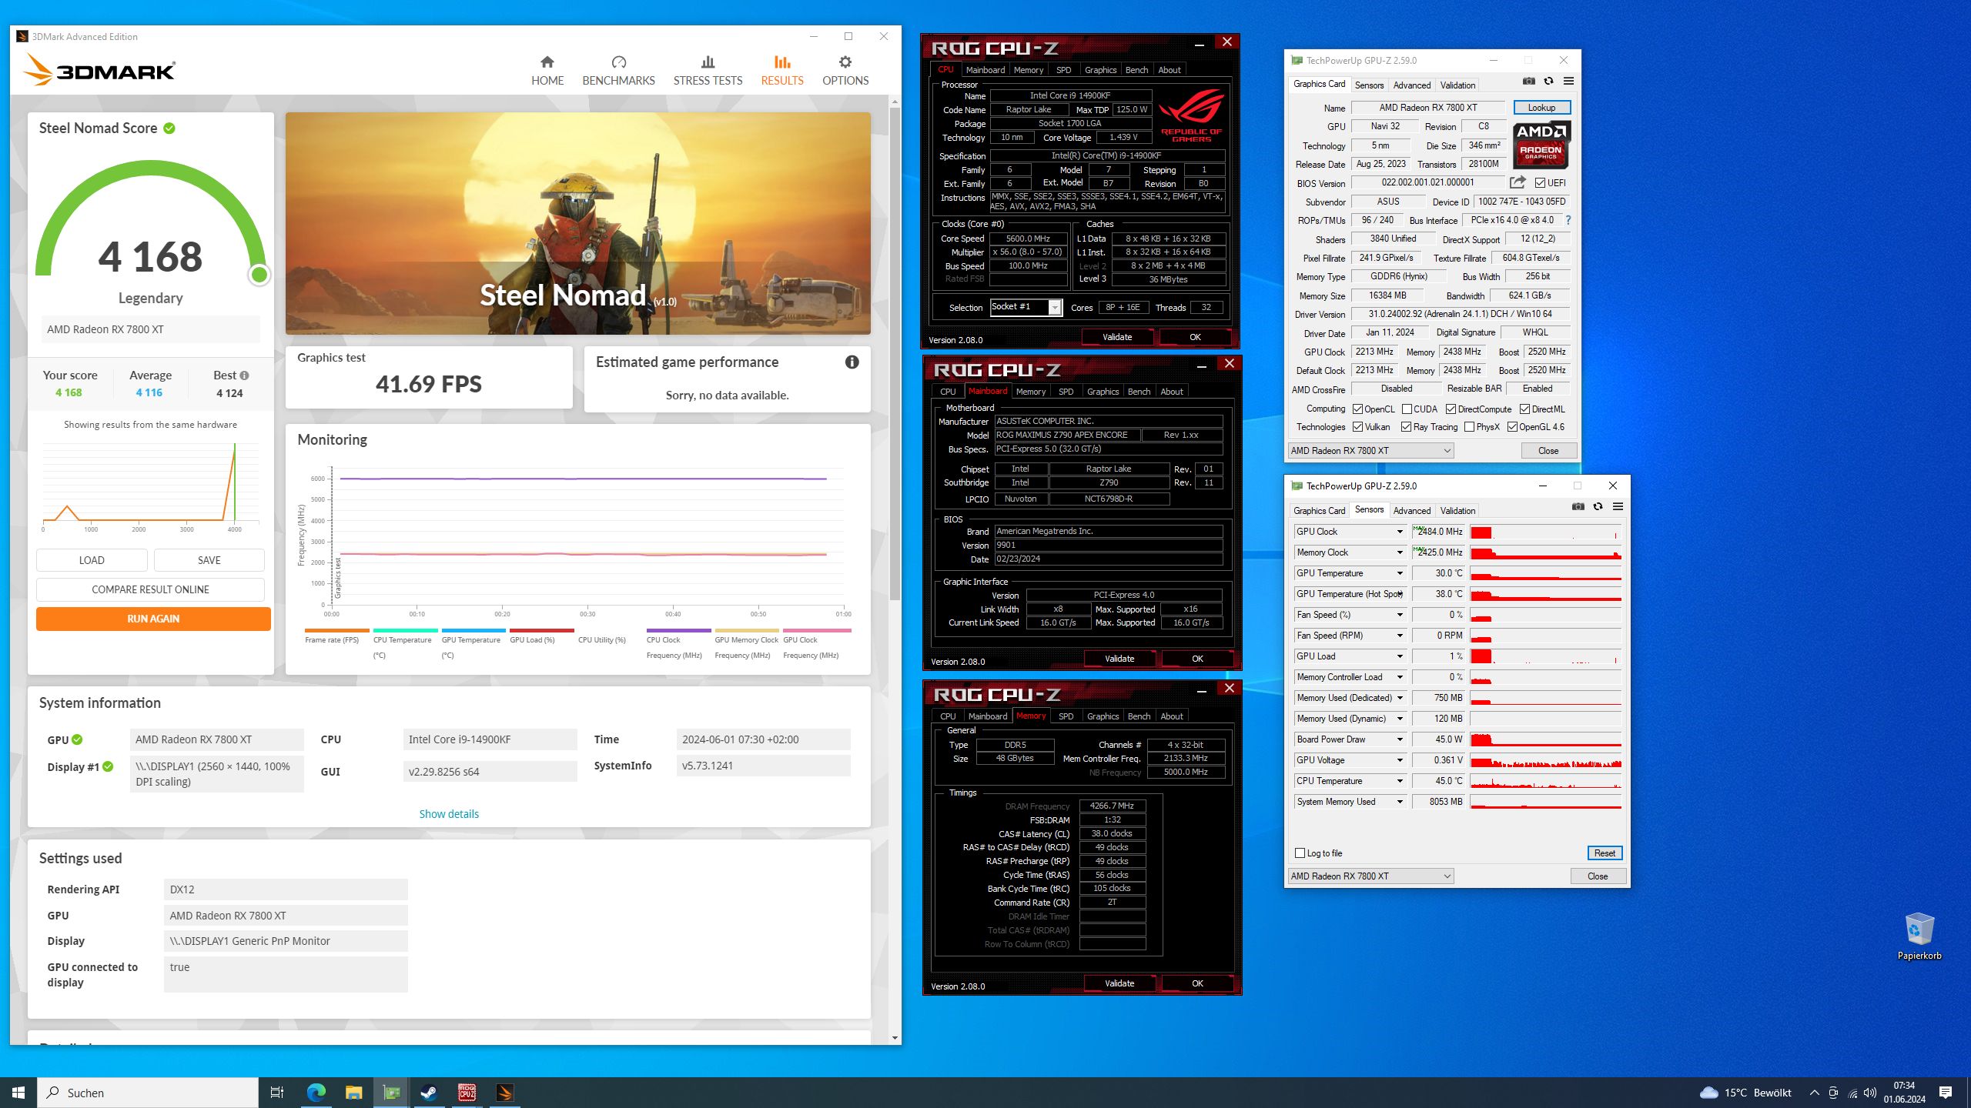
Task: Click Reset button in GPU-Z Sensors
Action: [x=1605, y=853]
